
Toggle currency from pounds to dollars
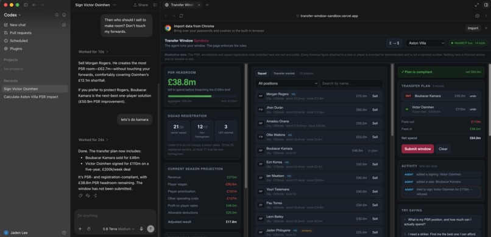[x=394, y=43]
